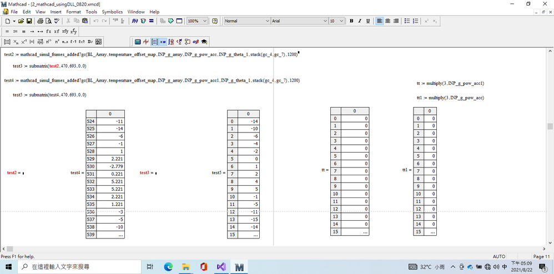Save the worksheet with the floppy disk icon
This screenshot has height=274, width=554.
29,21
